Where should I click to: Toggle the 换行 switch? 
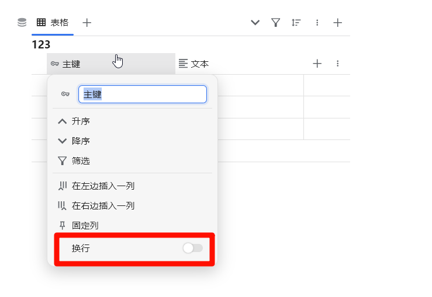(x=193, y=248)
